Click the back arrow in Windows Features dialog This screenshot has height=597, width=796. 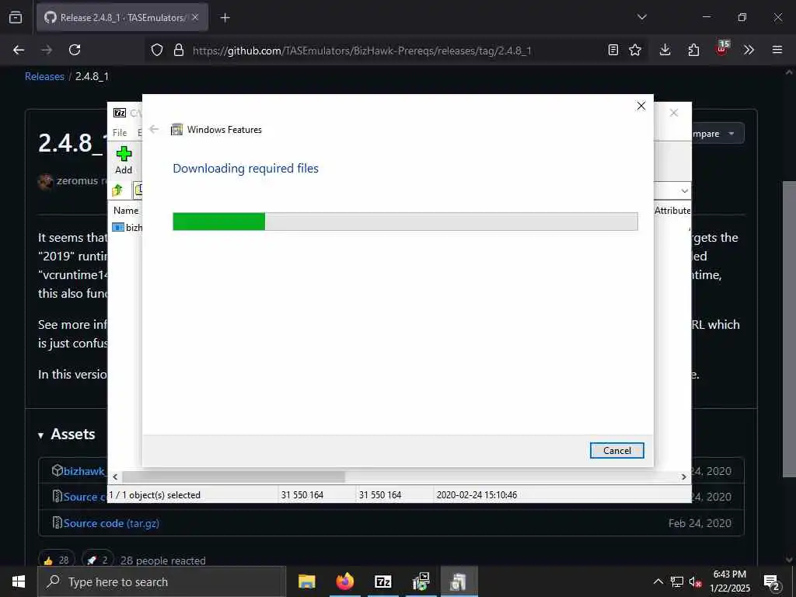coord(155,130)
